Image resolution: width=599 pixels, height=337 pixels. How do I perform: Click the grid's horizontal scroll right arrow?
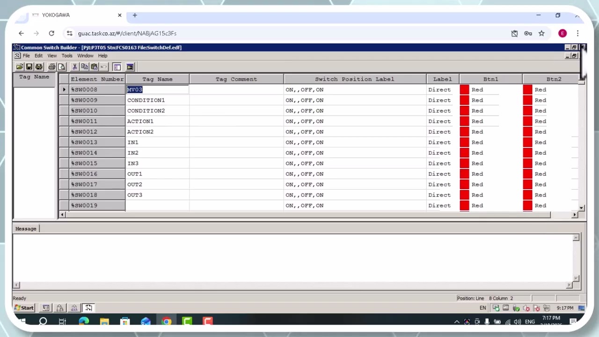(x=574, y=215)
